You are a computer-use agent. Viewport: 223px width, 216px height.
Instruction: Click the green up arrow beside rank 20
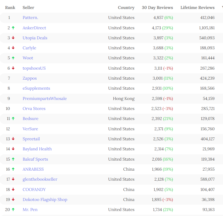(13, 209)
